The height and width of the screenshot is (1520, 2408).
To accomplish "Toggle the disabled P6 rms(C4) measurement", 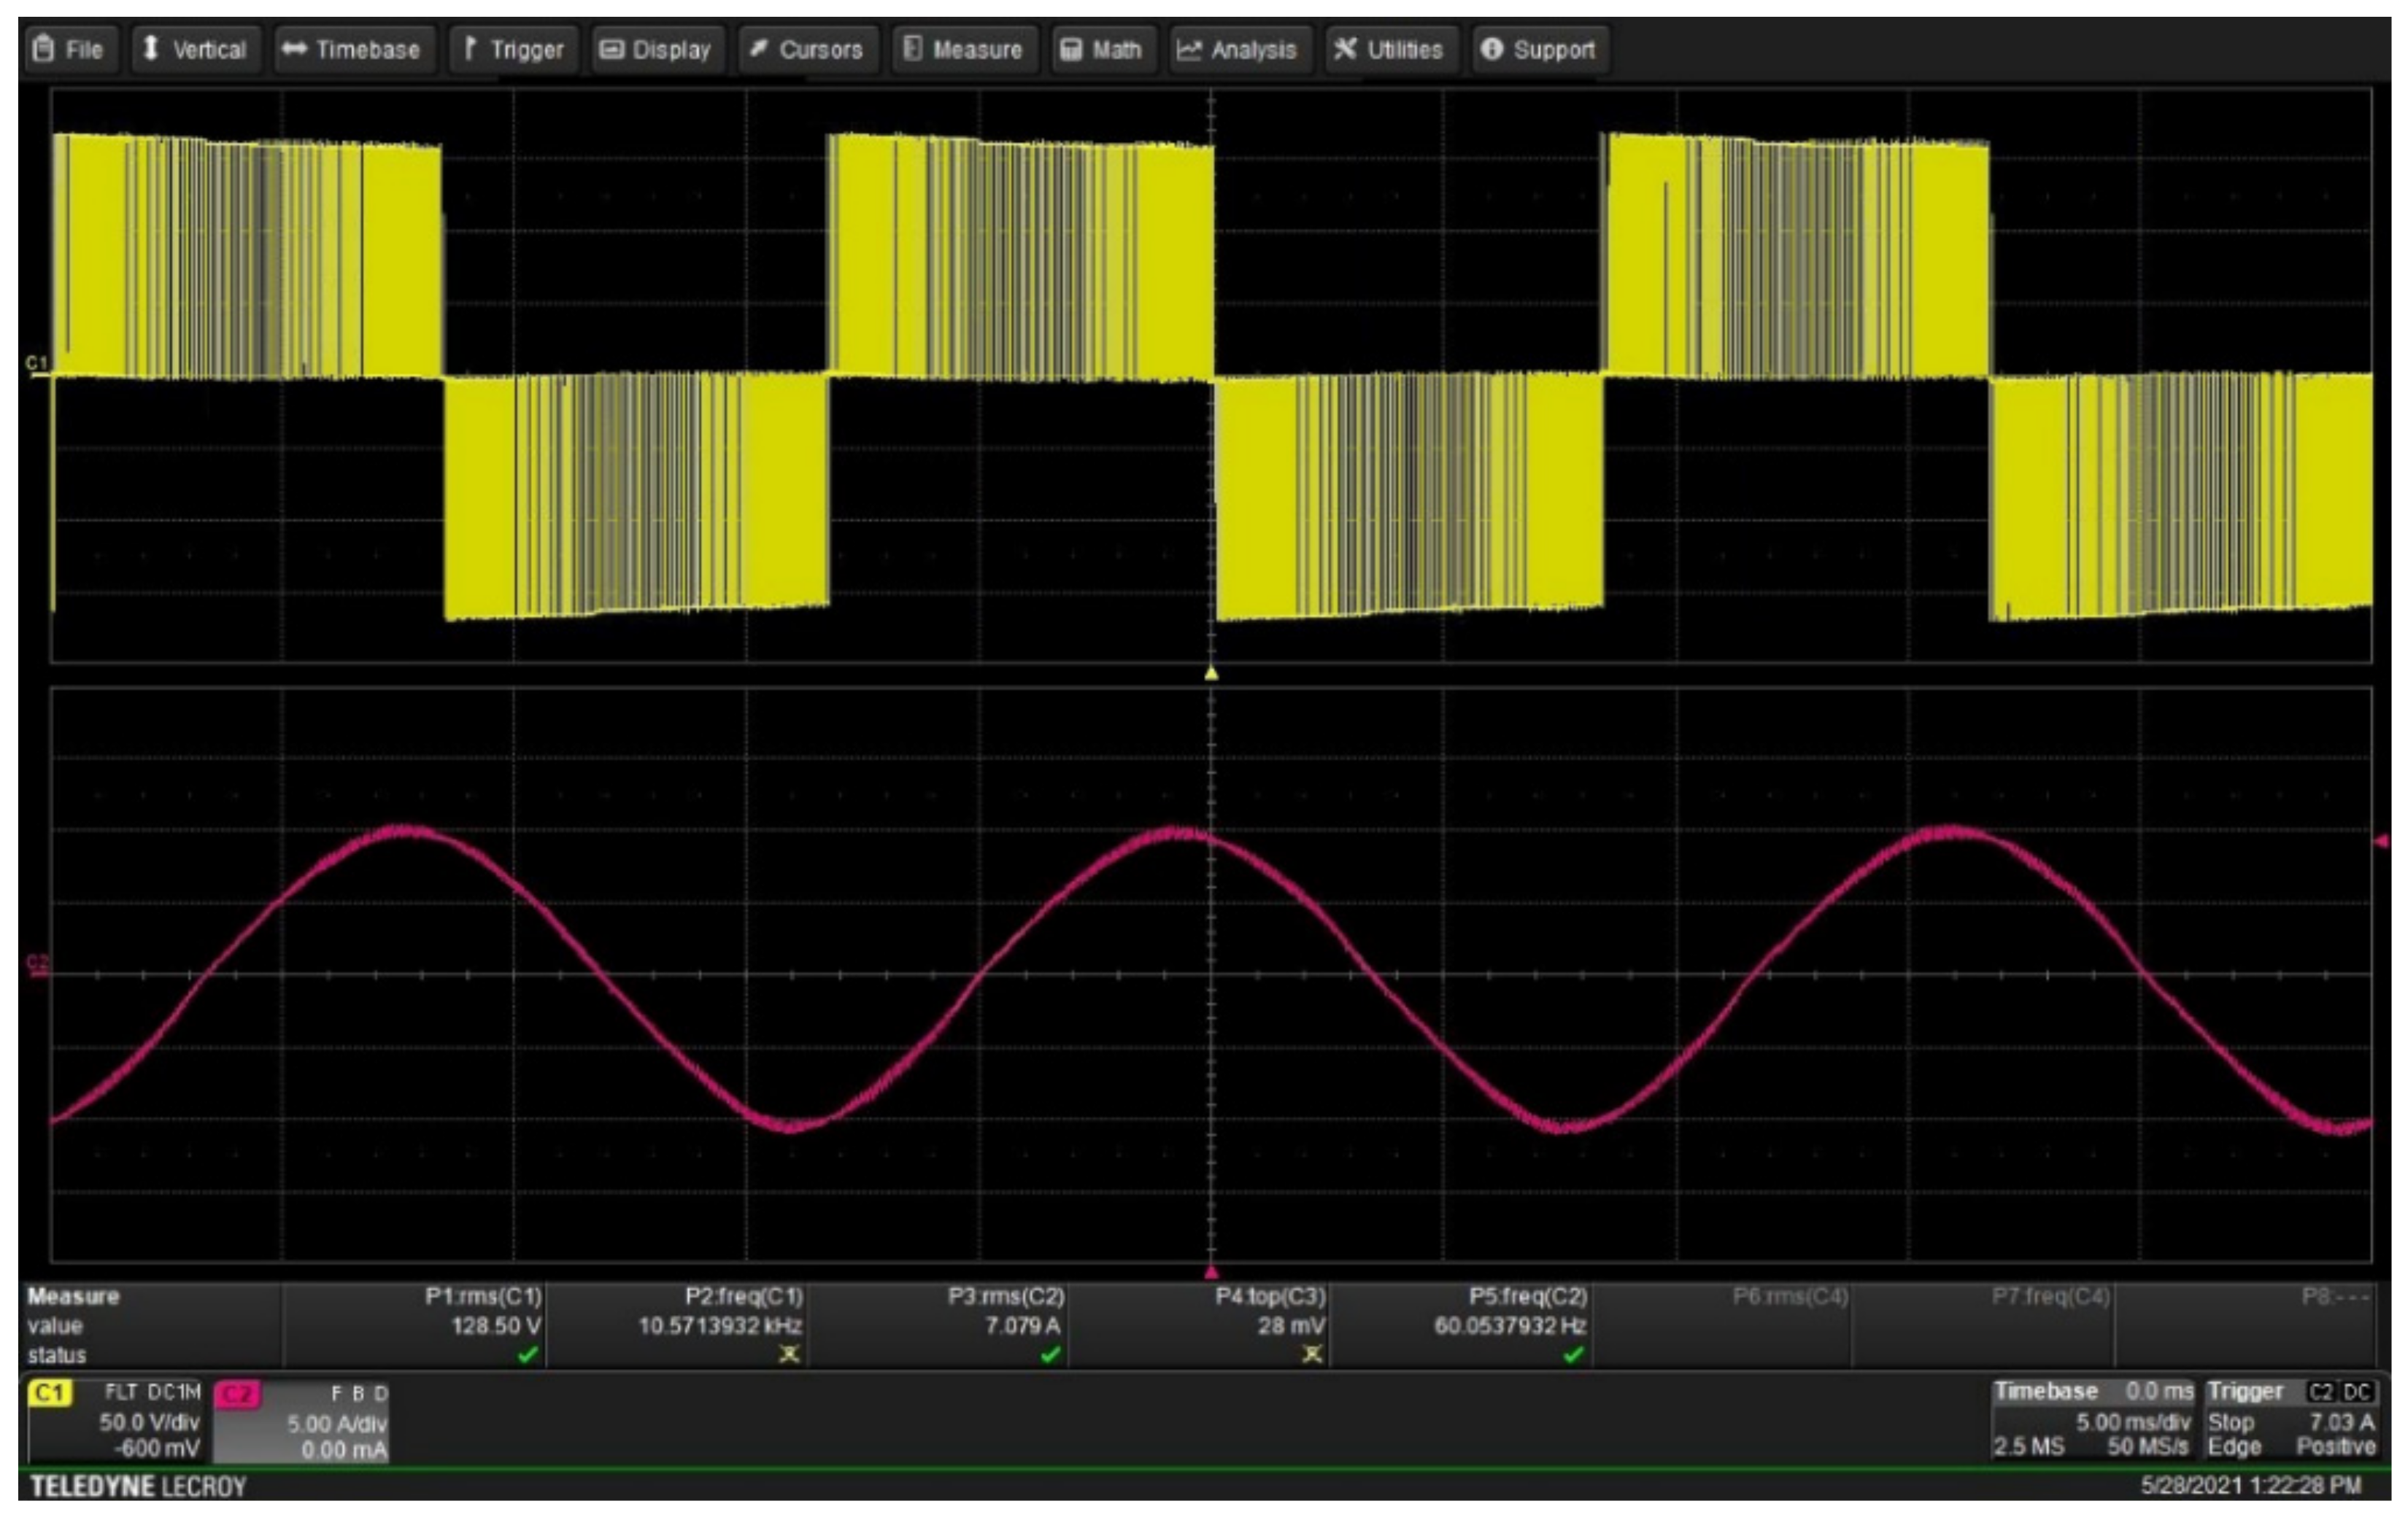I will (1789, 1297).
